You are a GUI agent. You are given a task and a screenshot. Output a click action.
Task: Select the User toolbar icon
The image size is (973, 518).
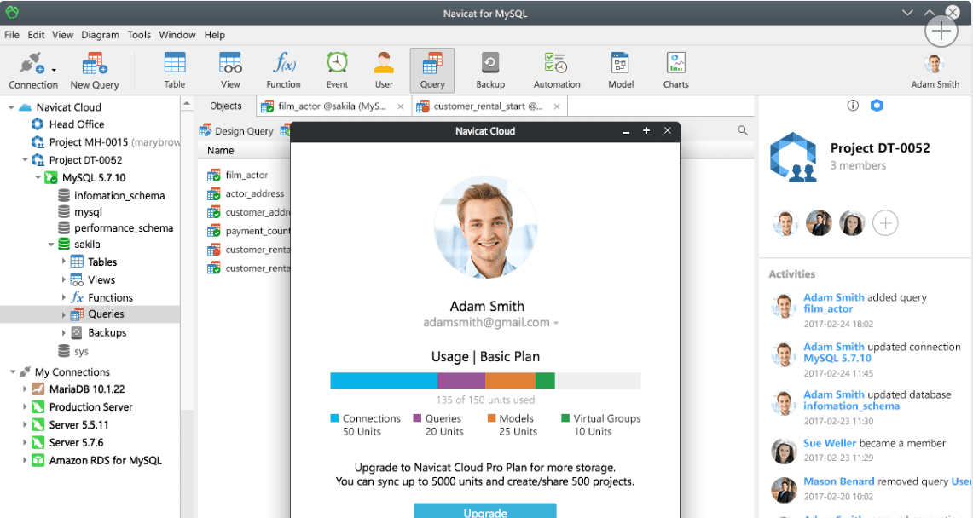384,71
